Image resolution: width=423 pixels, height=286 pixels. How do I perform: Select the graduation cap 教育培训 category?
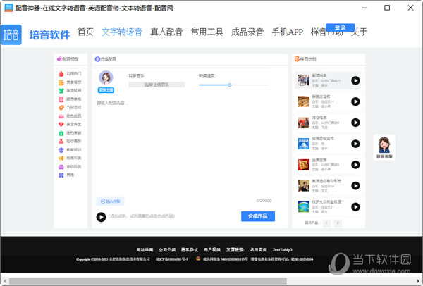70,149
